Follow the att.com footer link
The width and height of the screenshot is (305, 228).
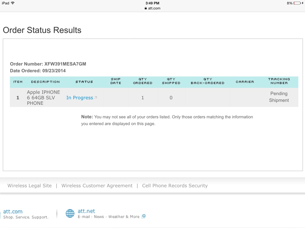[13, 211]
